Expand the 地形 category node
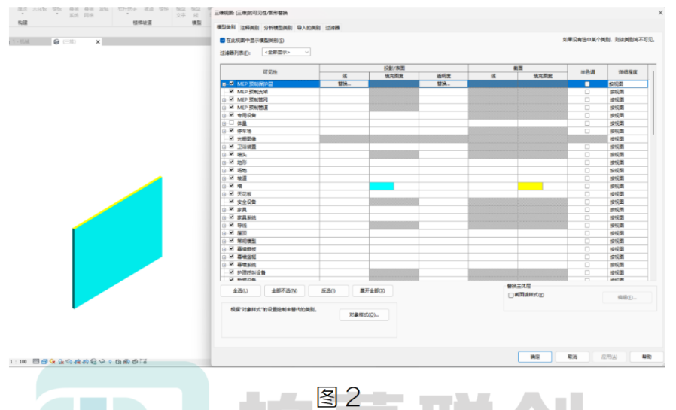Image resolution: width=676 pixels, height=410 pixels. [x=224, y=162]
